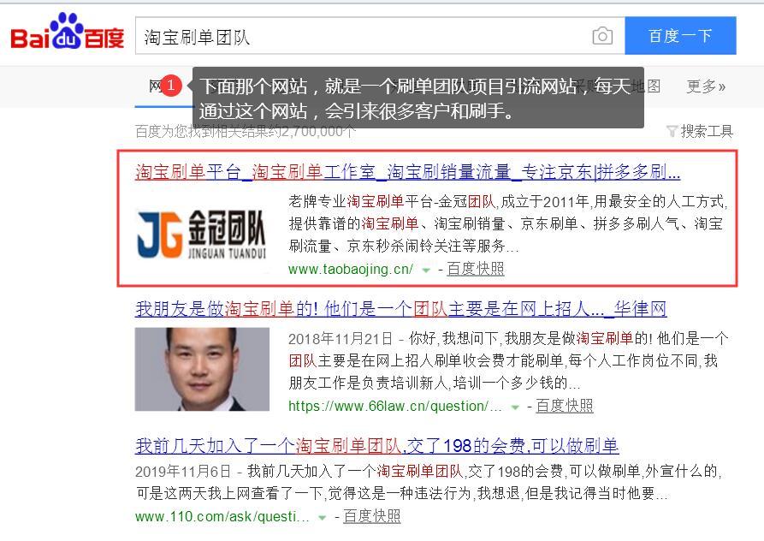The height and width of the screenshot is (541, 764).
Task: Open camera image search icon
Action: tap(602, 36)
